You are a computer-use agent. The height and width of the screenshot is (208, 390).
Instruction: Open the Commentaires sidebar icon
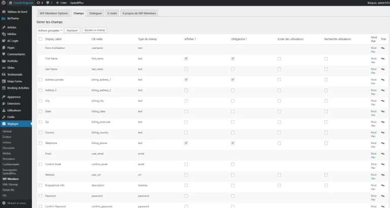(4, 54)
